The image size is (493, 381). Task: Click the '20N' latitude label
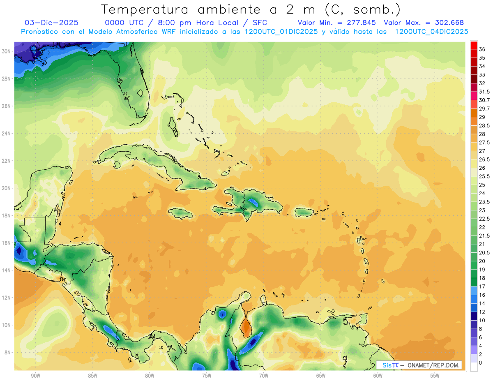(x=7, y=188)
